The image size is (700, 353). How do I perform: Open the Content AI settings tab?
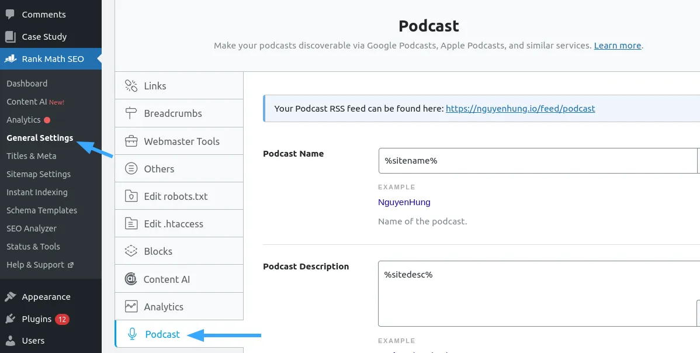pyautogui.click(x=179, y=279)
